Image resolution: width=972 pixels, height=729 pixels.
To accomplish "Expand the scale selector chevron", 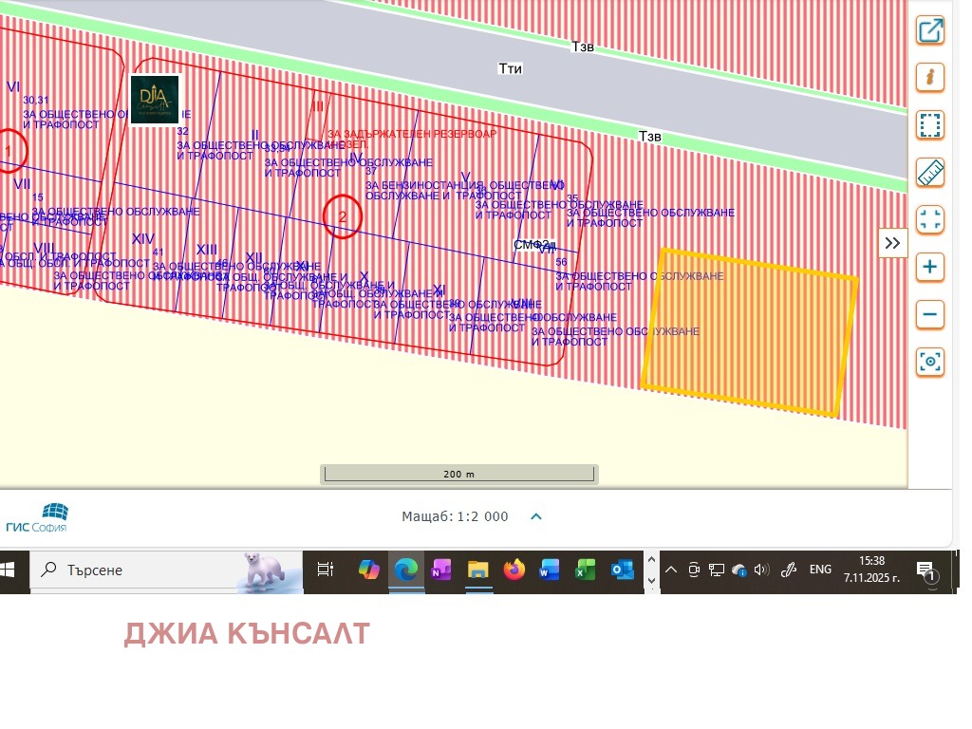I will tap(536, 516).
